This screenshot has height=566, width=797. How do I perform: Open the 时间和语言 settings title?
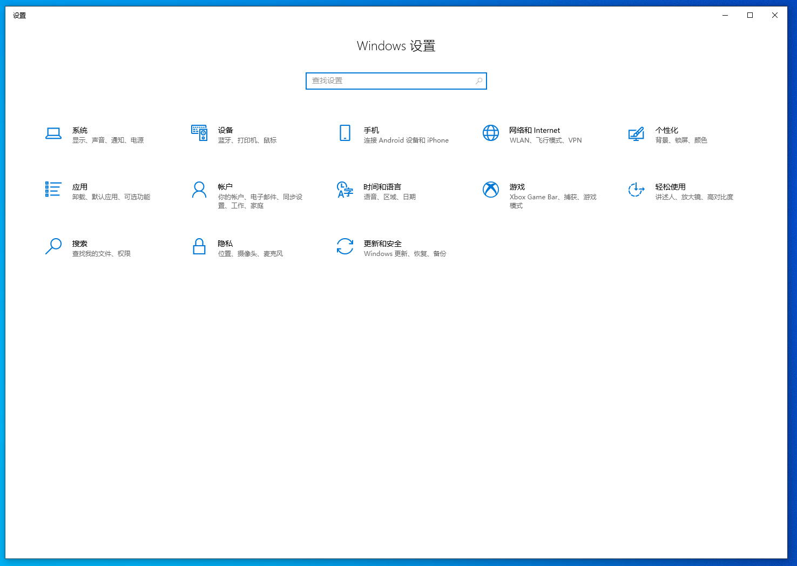click(x=383, y=187)
